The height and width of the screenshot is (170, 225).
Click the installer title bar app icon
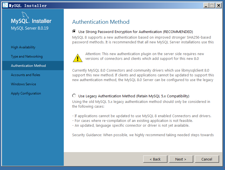pyautogui.click(x=5, y=5)
